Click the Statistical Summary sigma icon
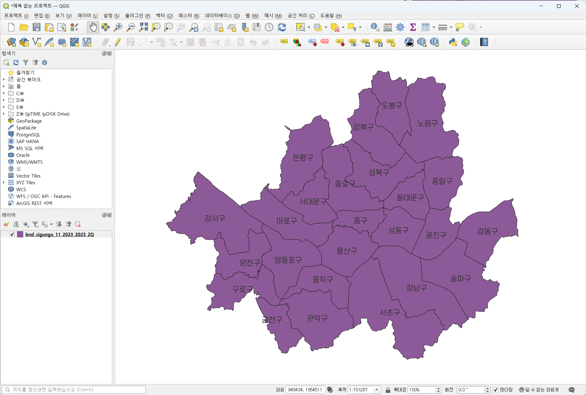 413,27
